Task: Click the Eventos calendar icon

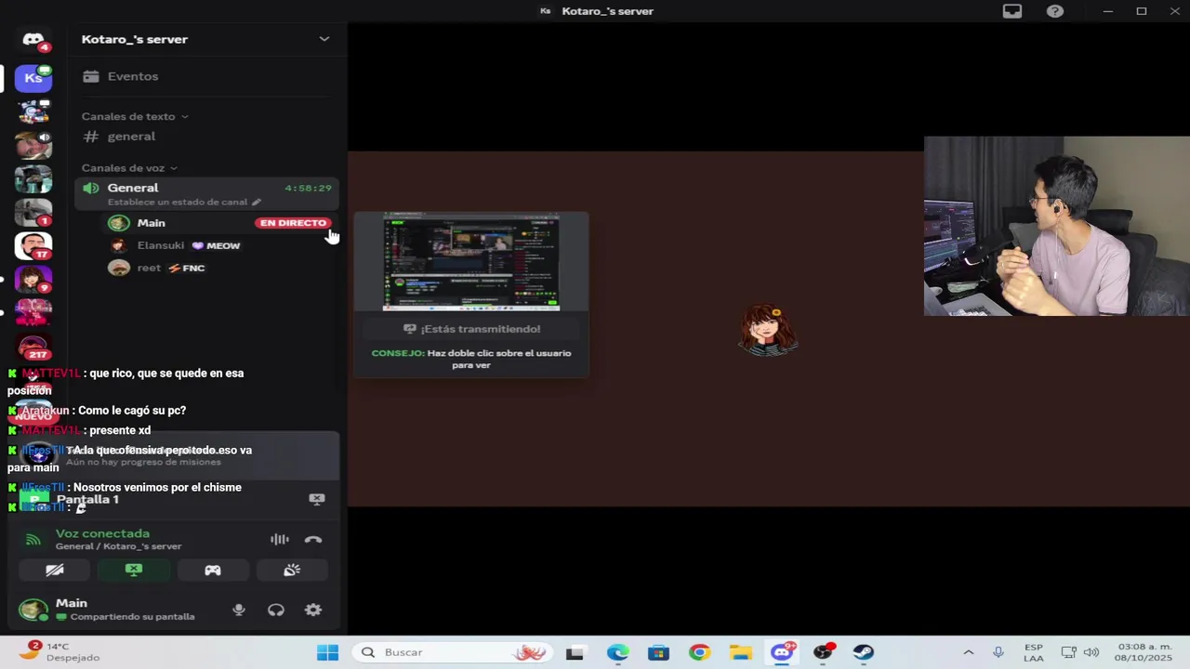Action: click(x=90, y=76)
